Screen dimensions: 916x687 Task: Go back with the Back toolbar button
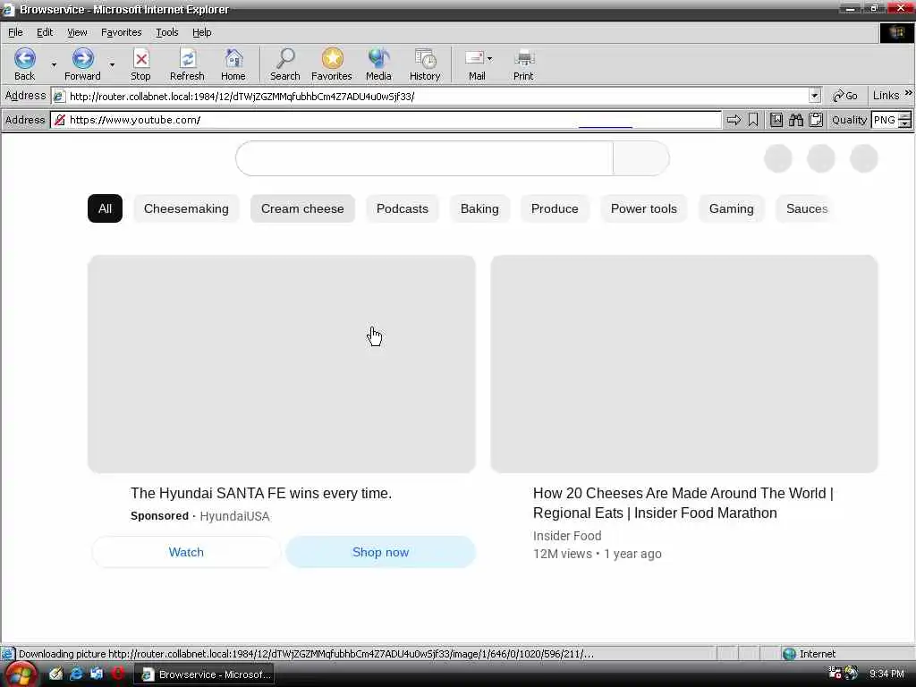[24, 64]
